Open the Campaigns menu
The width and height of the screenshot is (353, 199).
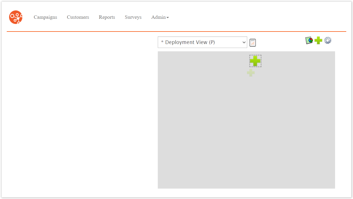click(x=45, y=17)
